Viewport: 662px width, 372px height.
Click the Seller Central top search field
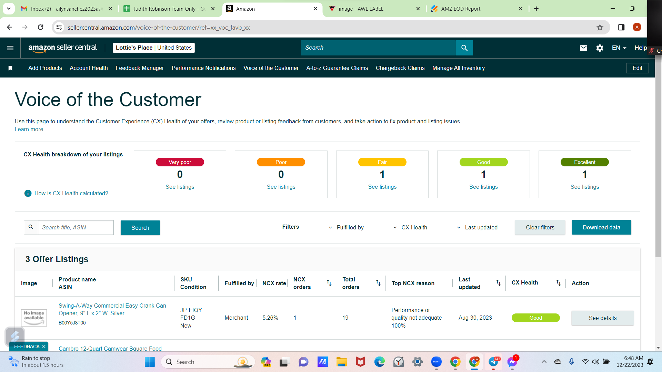click(x=378, y=48)
